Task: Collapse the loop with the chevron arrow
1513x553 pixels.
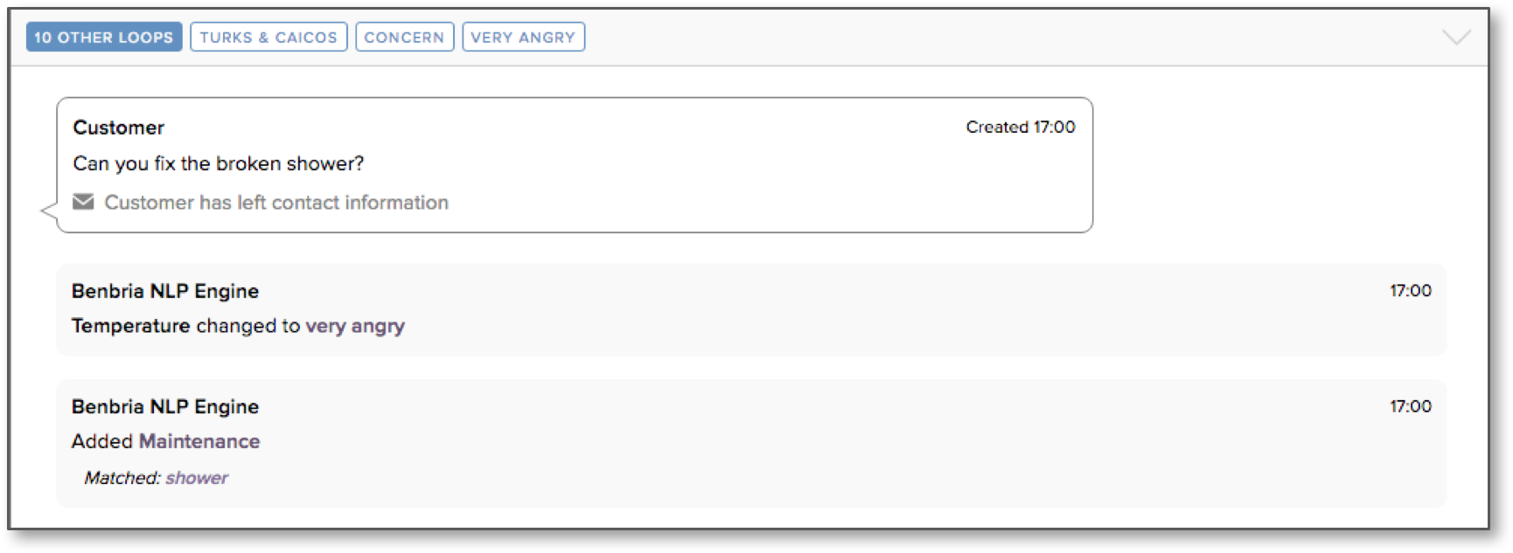Action: click(1456, 37)
